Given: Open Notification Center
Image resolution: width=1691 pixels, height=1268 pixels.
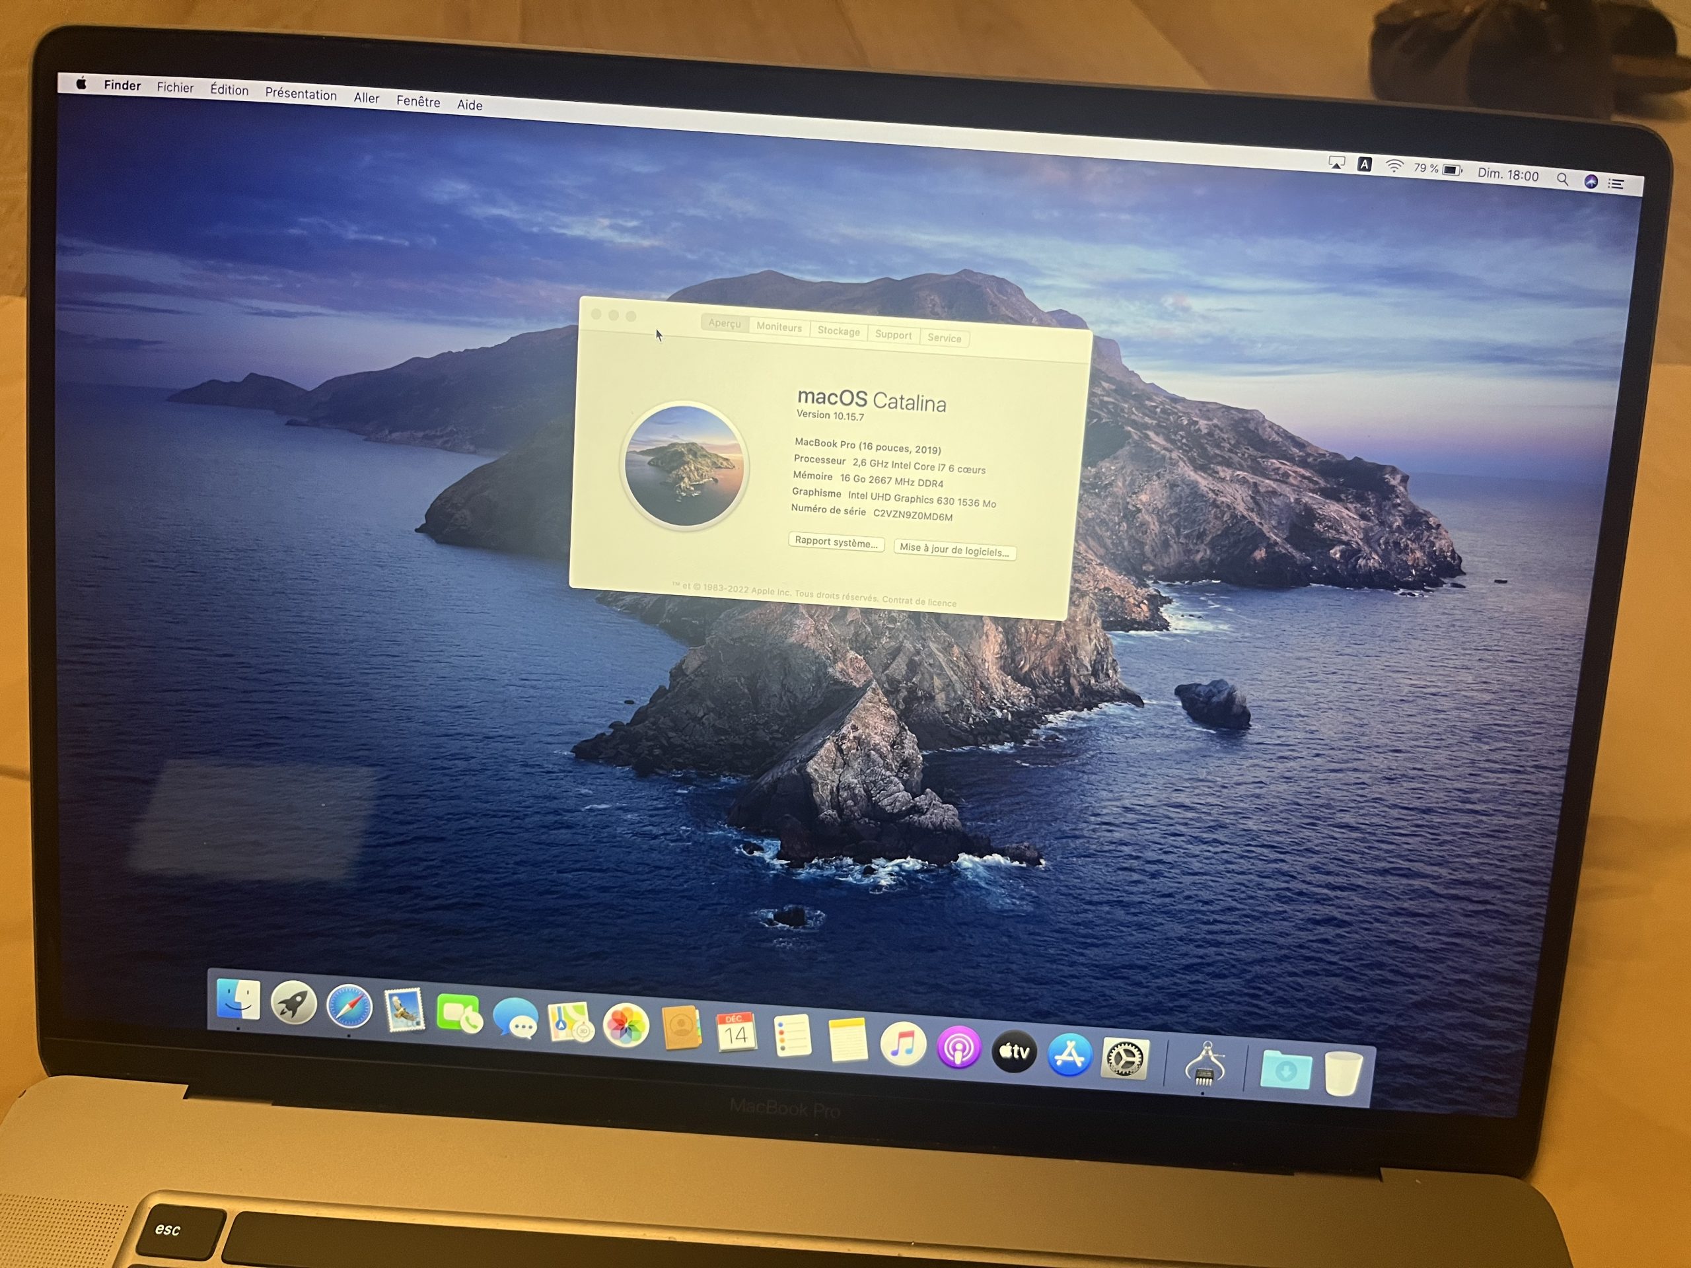Looking at the screenshot, I should [x=1618, y=184].
